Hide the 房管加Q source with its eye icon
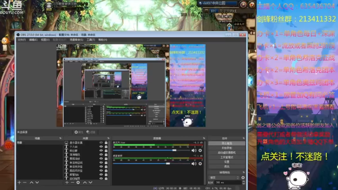This screenshot has width=338, height=190. (101, 174)
